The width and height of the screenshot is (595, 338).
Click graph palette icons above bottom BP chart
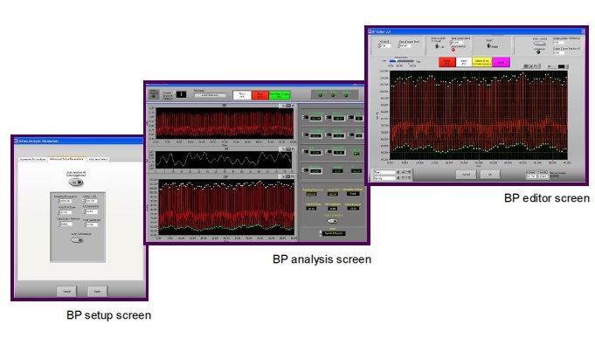[287, 176]
